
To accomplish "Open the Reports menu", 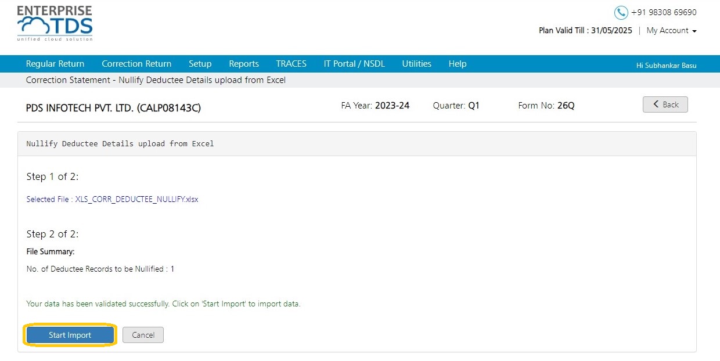I will click(244, 64).
